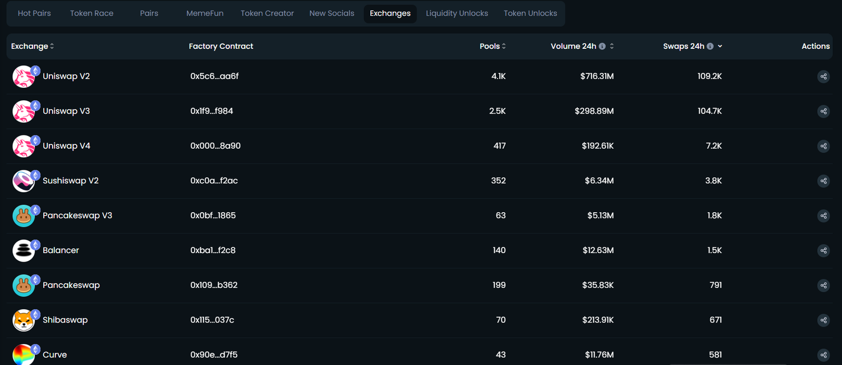Toggle Swaps 24h sort chevron
842x365 pixels.
pyautogui.click(x=720, y=46)
